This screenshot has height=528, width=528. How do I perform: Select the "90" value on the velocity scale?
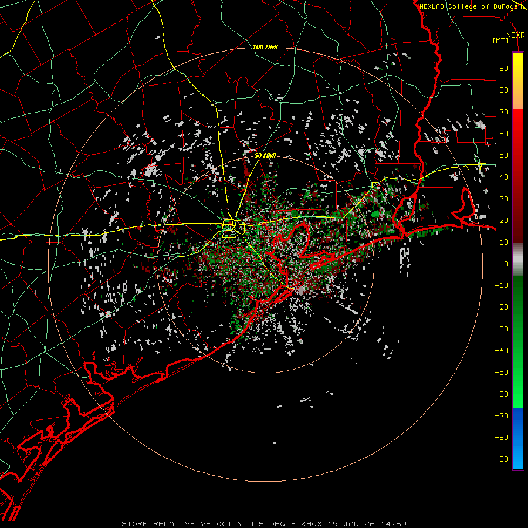[x=504, y=69]
